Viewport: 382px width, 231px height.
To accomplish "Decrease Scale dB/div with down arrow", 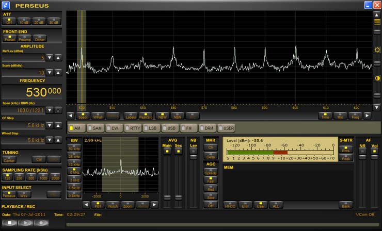I will (50, 73).
